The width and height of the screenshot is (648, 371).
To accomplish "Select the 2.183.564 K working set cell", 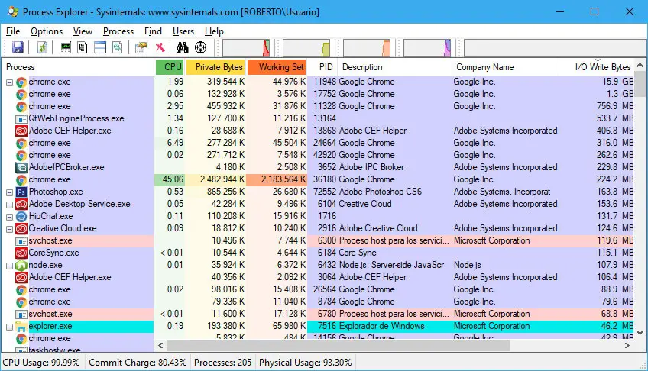I will tap(277, 179).
